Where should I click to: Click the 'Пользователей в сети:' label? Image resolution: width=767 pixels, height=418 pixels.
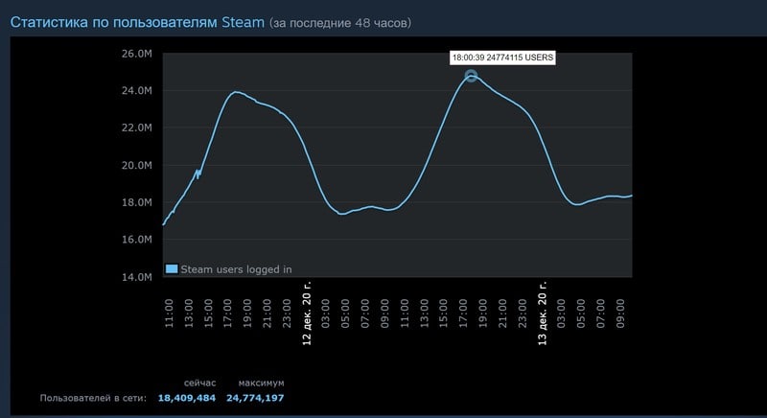[93, 398]
